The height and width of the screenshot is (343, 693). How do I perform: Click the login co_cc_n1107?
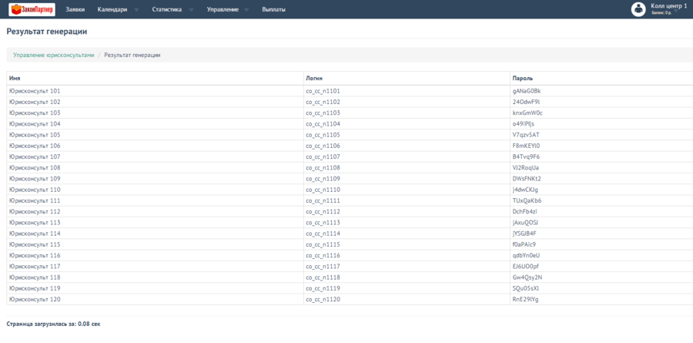(x=323, y=156)
